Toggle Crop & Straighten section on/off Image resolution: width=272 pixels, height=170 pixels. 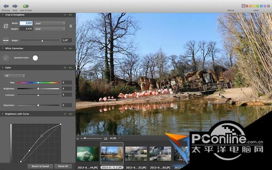(x=70, y=15)
